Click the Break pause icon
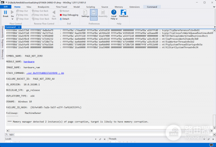216x147 pixels. pos(5,12)
